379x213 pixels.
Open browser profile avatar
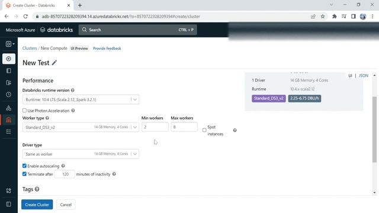click(363, 17)
